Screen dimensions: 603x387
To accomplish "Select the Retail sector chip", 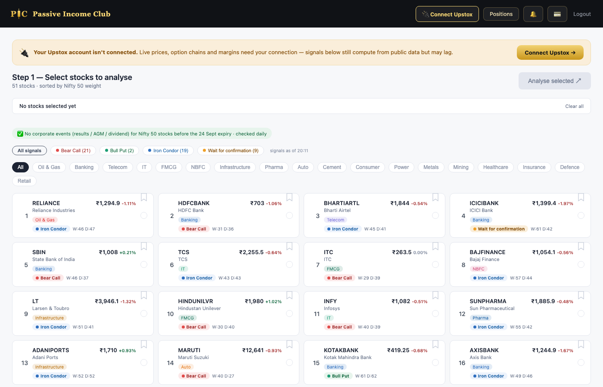I will 24,181.
